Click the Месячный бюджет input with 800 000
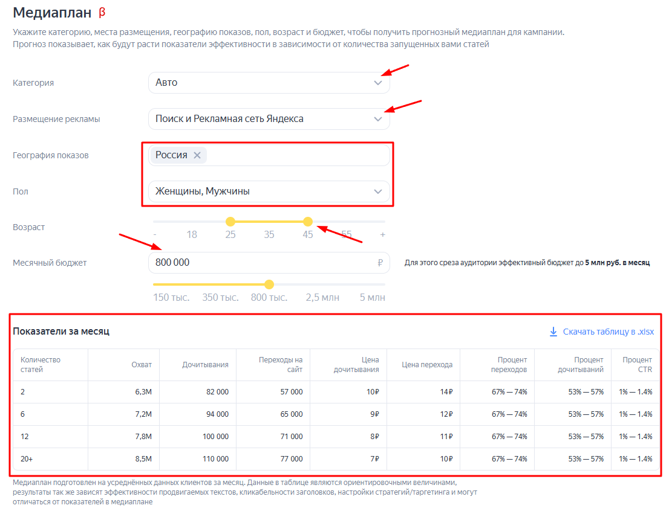Screen dimensions: 669x514 click(260, 263)
